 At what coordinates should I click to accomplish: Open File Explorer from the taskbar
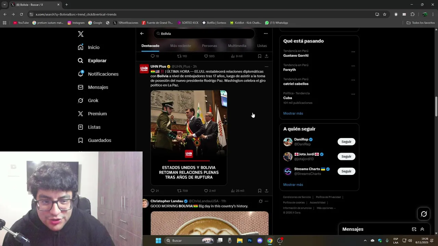(240, 241)
